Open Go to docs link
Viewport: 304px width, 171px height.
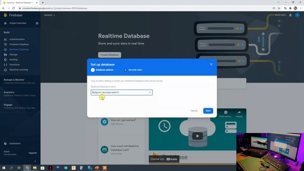pos(280,15)
